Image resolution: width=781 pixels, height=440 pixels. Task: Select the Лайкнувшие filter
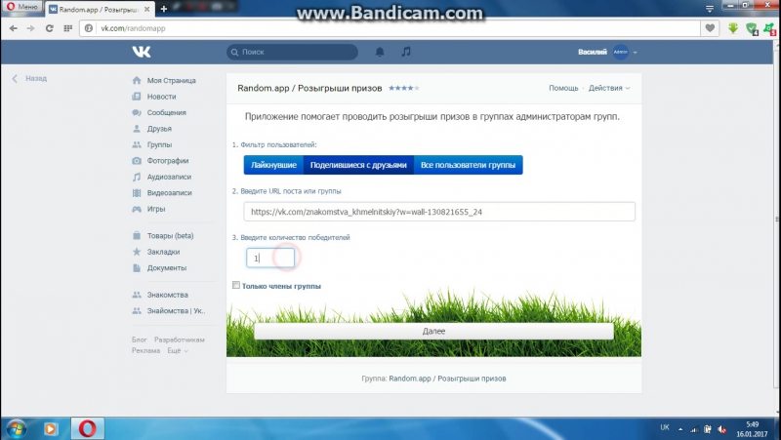[x=273, y=165]
